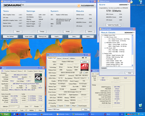The width and height of the screenshot is (145, 116).
Task: Click the 3DMark06 logo in Result Details
Action: coord(129,33)
